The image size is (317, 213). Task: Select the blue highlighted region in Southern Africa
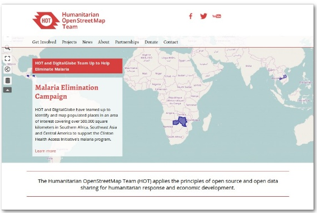[180, 122]
